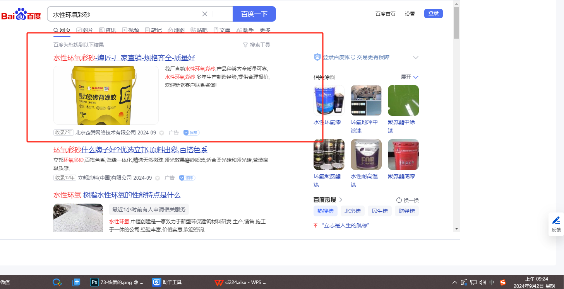Screen dimensions: 564x289
Task: Switch to the 网页 tab
Action: tap(62, 30)
